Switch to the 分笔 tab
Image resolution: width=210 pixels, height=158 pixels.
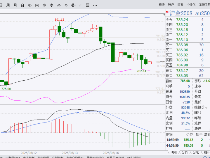[x=196, y=152]
